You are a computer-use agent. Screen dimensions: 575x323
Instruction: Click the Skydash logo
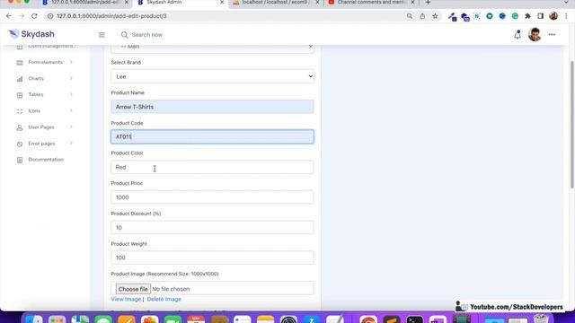click(31, 34)
